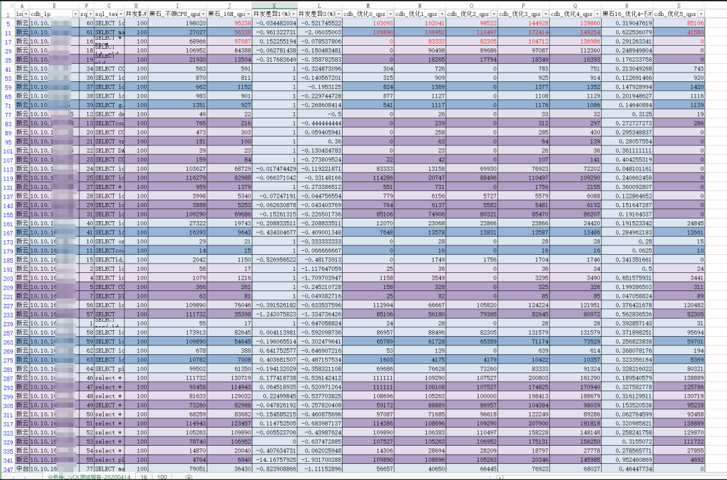
Task: Select row 293 by its row header
Action: click(8, 387)
